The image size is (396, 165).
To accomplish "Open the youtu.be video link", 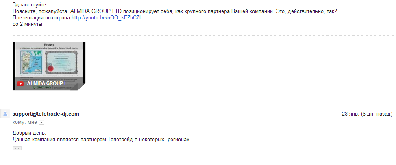I will coord(106,18).
